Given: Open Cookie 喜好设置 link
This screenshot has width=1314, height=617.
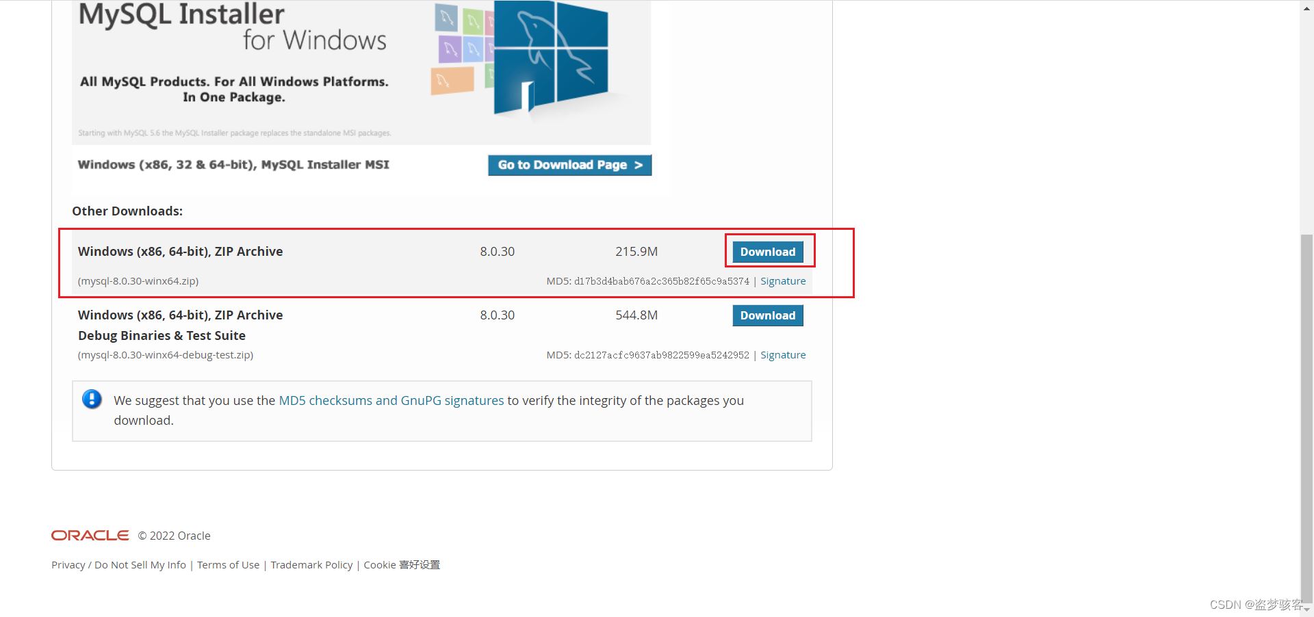Looking at the screenshot, I should tap(402, 565).
